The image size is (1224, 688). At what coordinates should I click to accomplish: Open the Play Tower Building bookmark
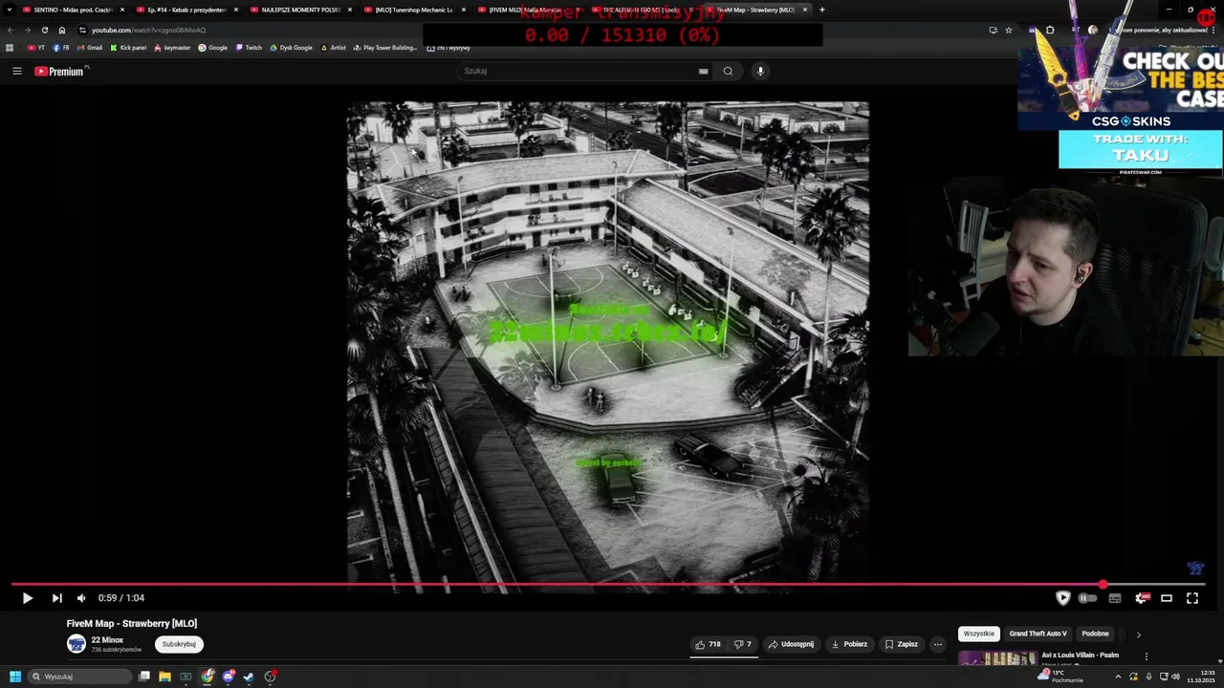tap(385, 48)
